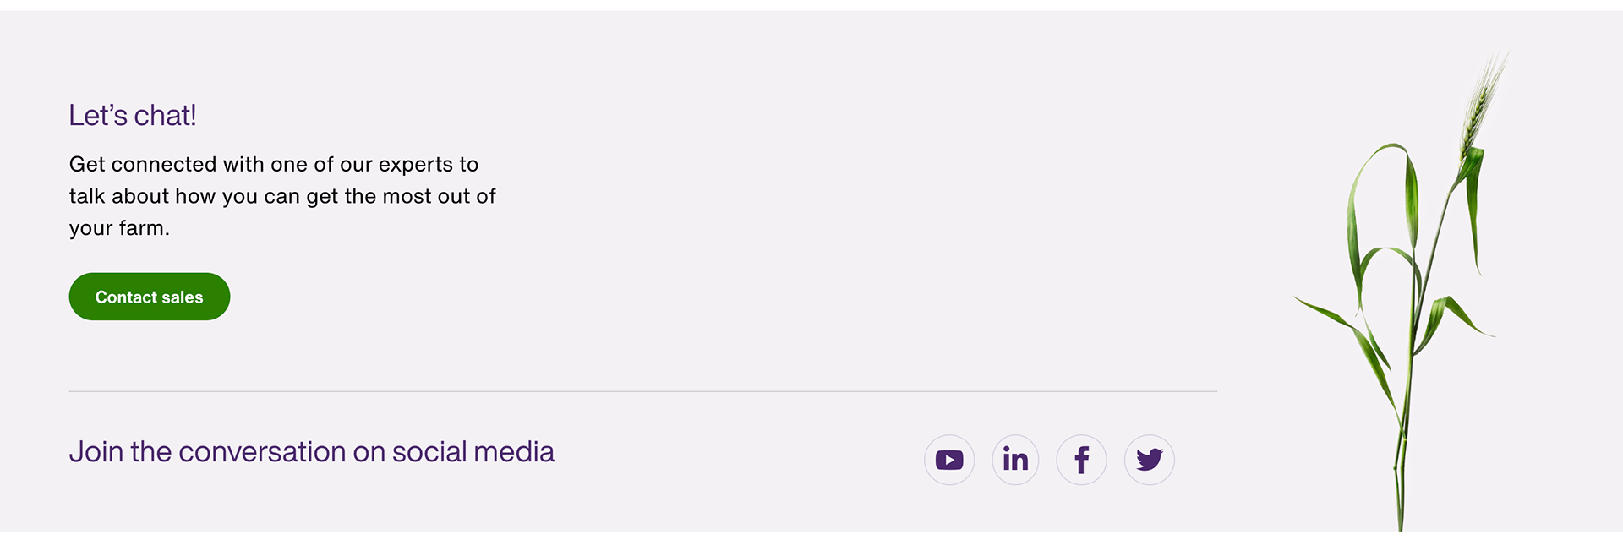Screen dimensions: 1623x540
Task: Click the LinkedIn icon
Action: [1015, 460]
